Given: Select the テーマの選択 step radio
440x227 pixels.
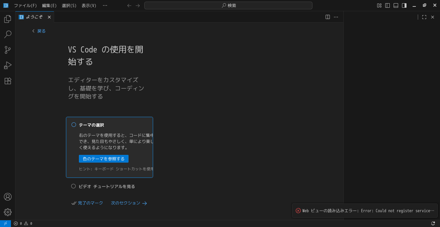Looking at the screenshot, I should pyautogui.click(x=74, y=125).
